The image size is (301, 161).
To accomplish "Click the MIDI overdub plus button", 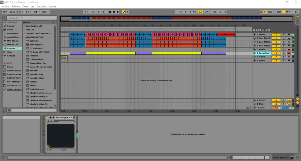I will coord(118,12).
